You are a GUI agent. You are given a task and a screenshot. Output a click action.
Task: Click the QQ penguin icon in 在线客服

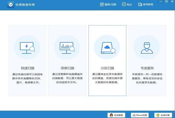pos(111,115)
